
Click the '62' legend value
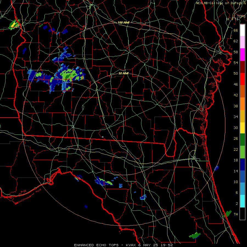click(x=236, y=41)
